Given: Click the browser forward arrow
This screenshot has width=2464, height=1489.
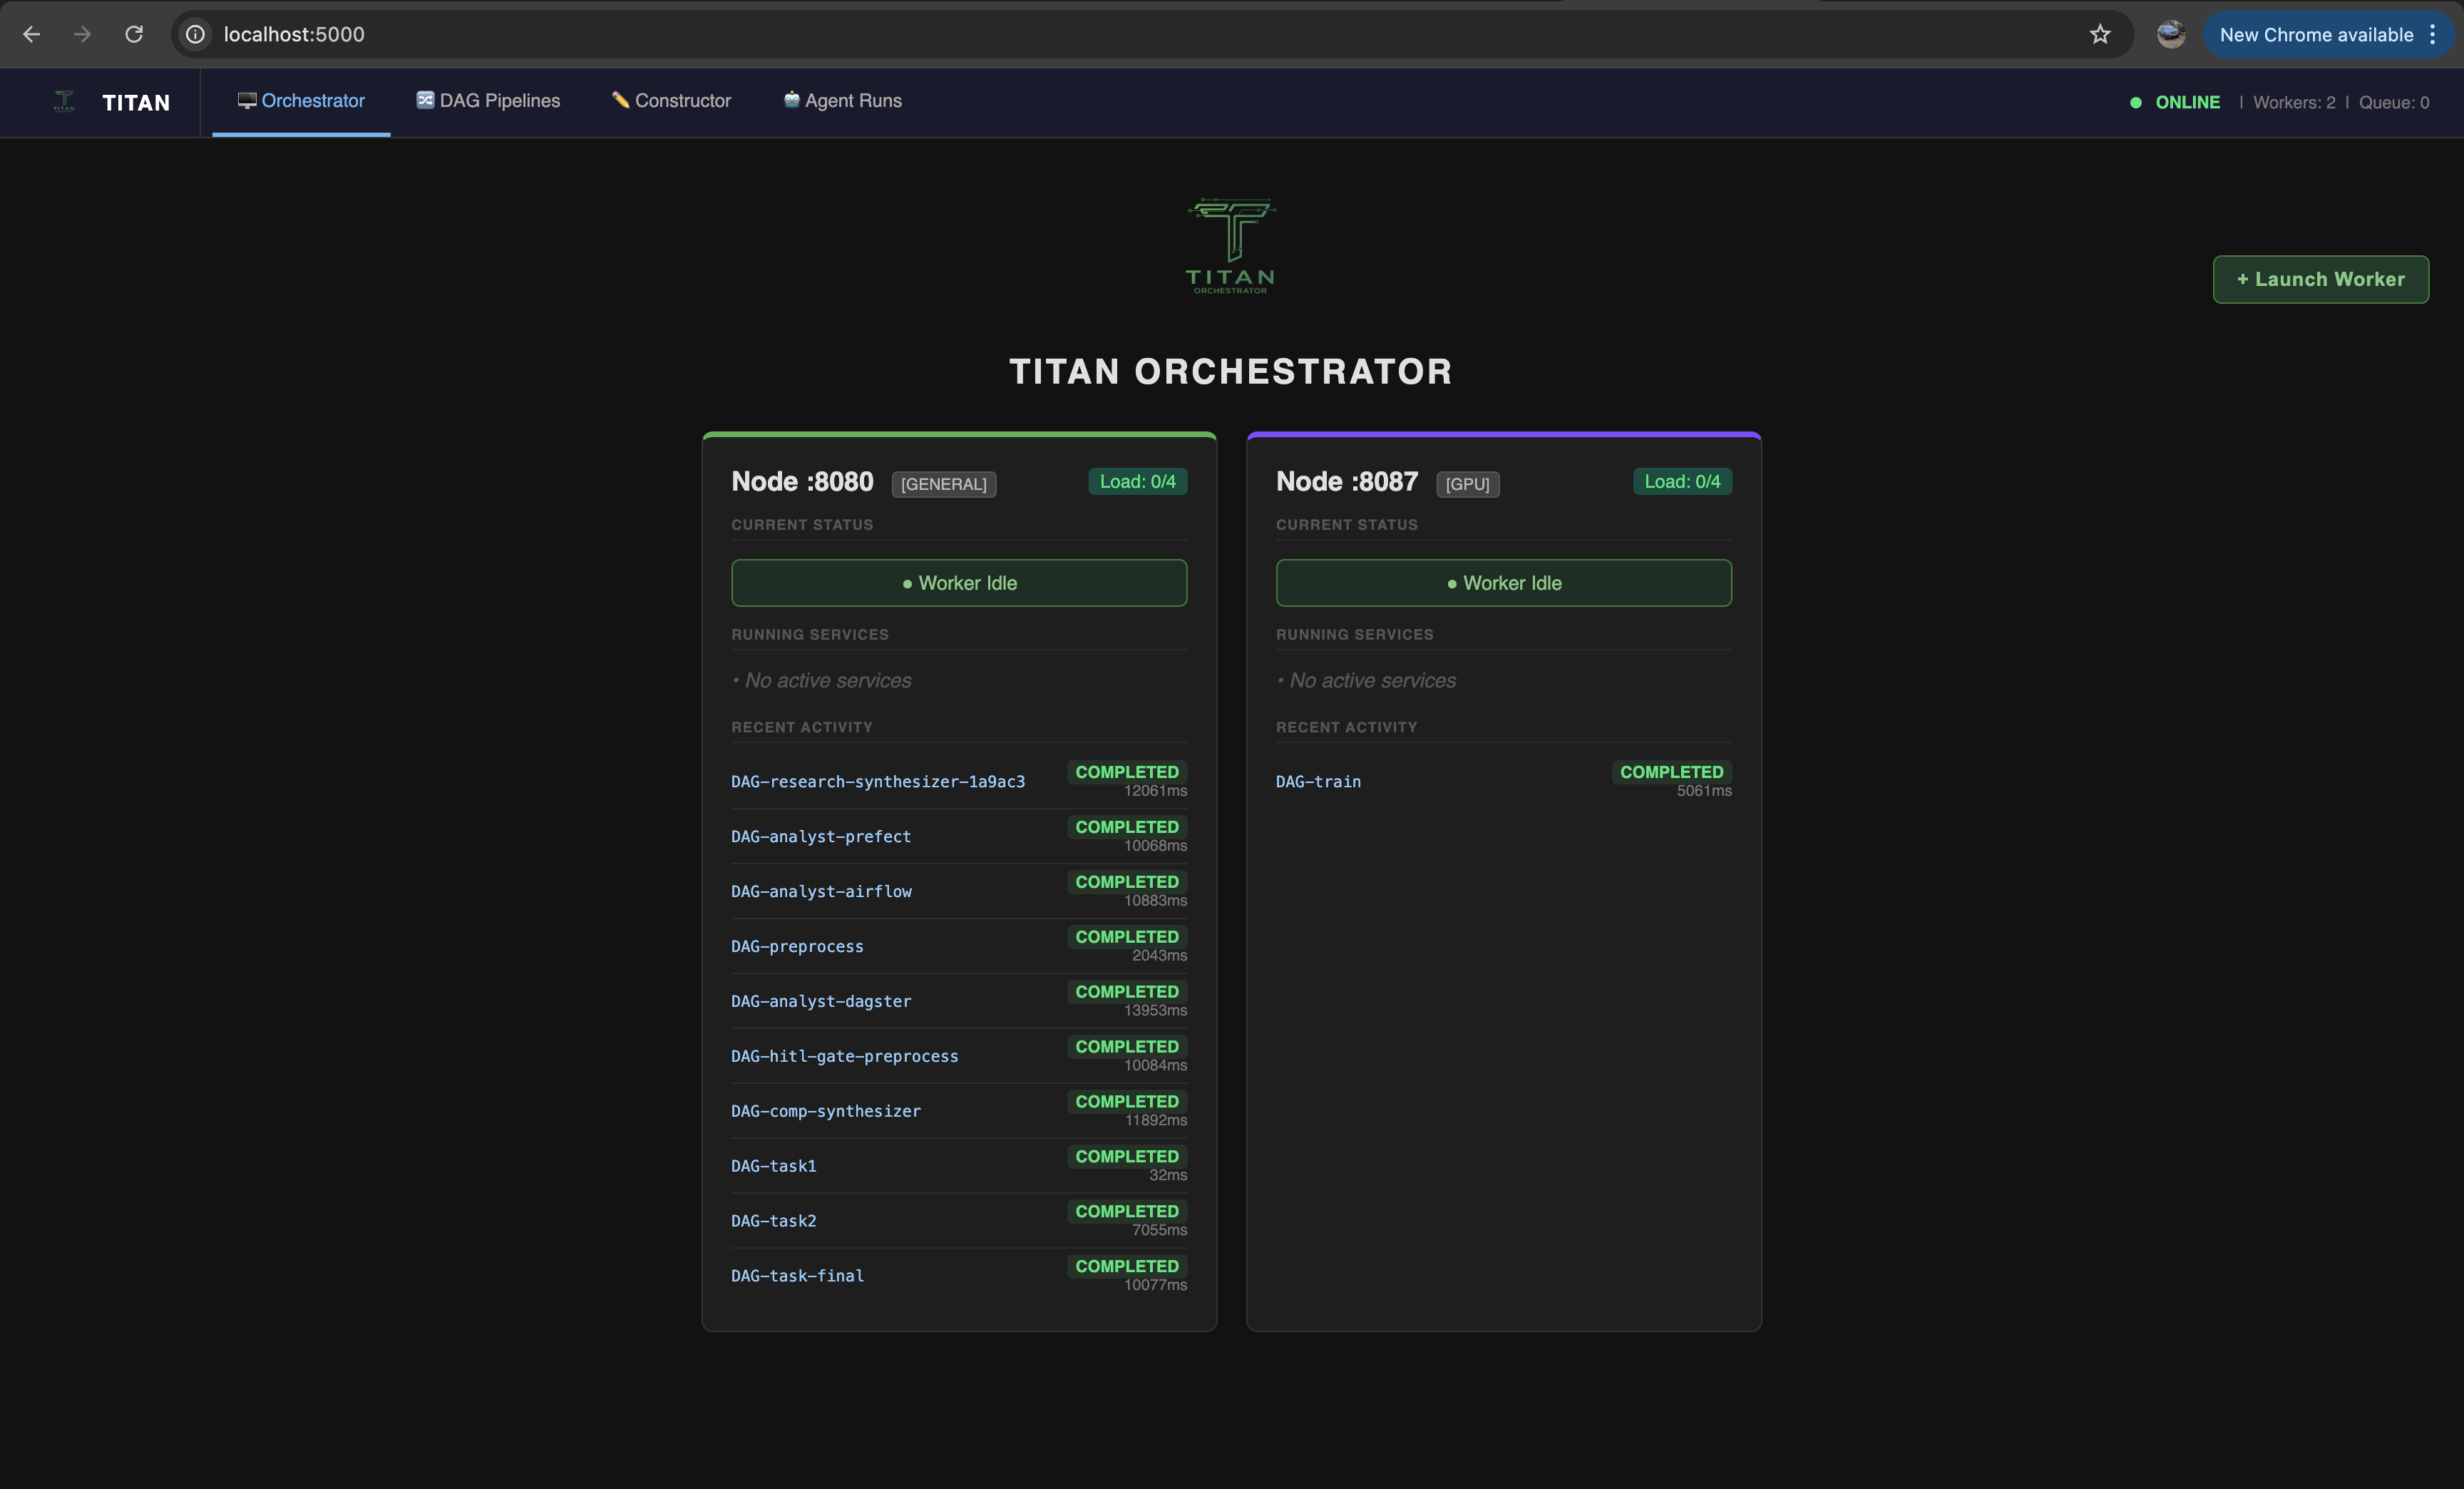Looking at the screenshot, I should pos(83,34).
